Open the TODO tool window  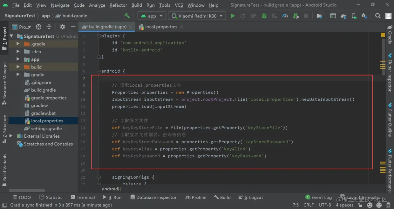pyautogui.click(x=22, y=197)
